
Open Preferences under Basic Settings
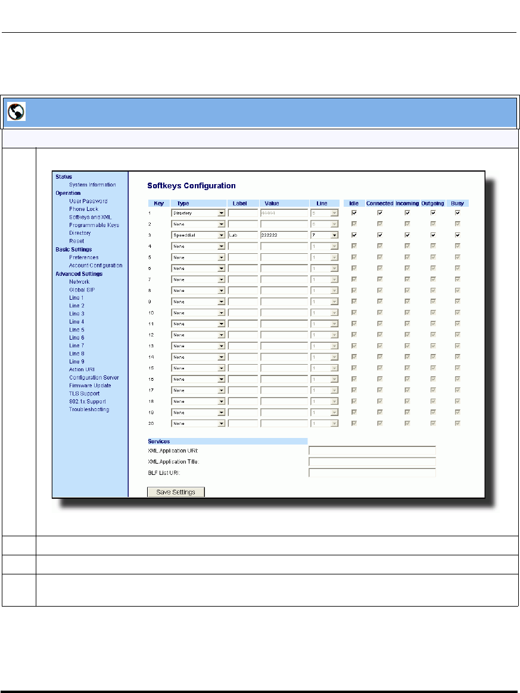[x=83, y=257]
